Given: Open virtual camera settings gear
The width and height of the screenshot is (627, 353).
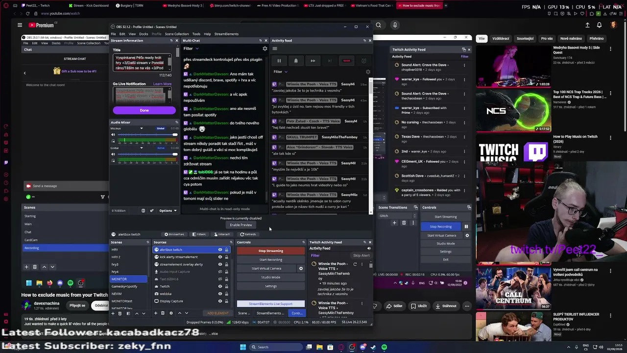Looking at the screenshot, I should (x=301, y=269).
